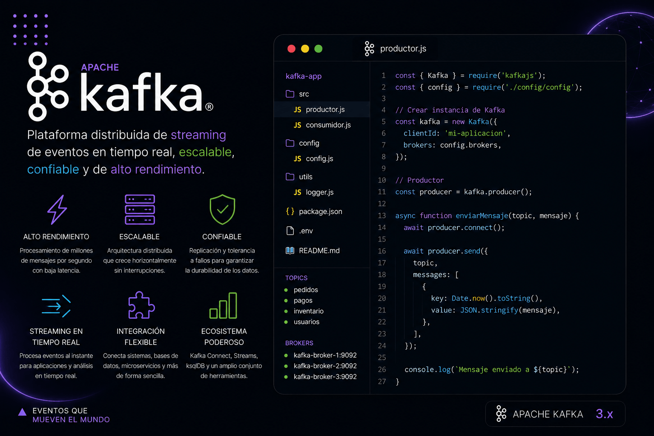654x436 pixels.
Task: Select the usuarios topic
Action: (307, 322)
